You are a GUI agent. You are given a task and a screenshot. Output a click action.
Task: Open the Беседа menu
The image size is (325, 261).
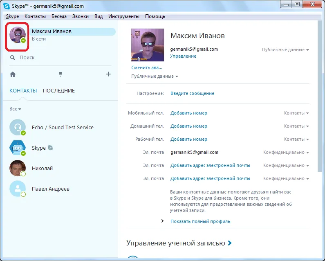pyautogui.click(x=59, y=16)
